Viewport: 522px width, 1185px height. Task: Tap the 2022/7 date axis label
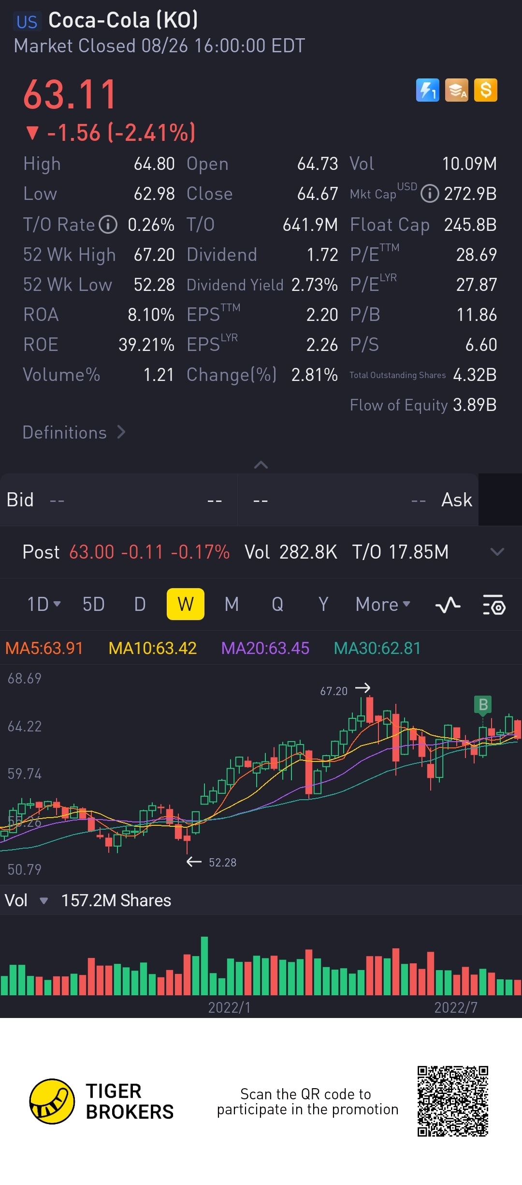click(x=456, y=1007)
